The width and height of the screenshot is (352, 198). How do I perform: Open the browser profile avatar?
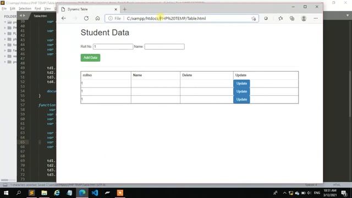coord(304,18)
